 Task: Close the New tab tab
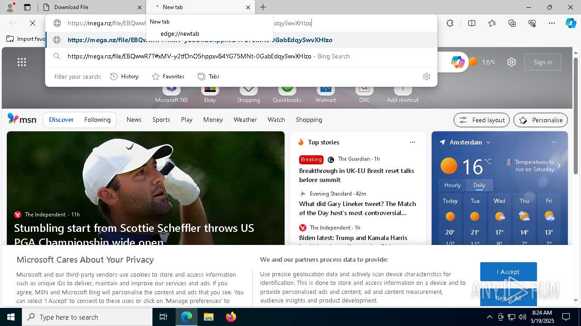(248, 7)
